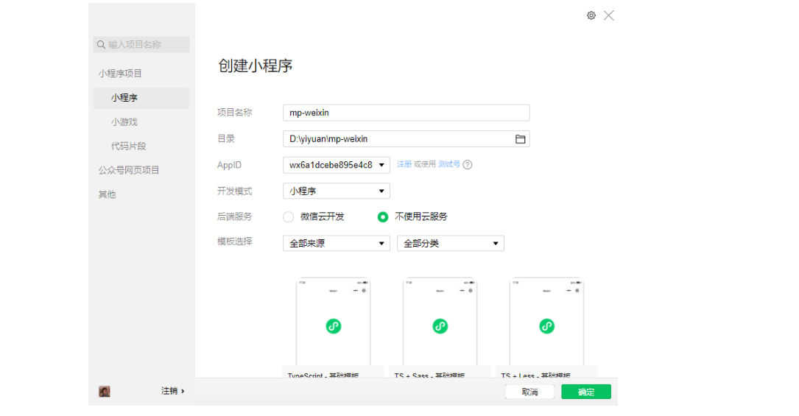
Task: Click the search magnifier icon
Action: click(x=101, y=45)
